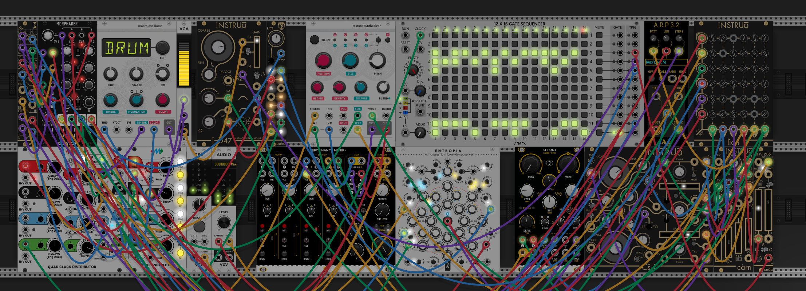
Task: Click the ARP pattern display reading Rez
Action: click(x=666, y=62)
